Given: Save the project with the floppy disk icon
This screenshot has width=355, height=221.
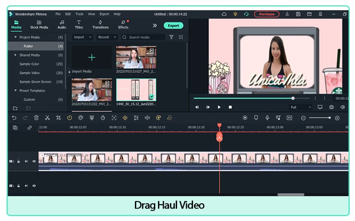Looking at the screenshot, I should click(298, 14).
